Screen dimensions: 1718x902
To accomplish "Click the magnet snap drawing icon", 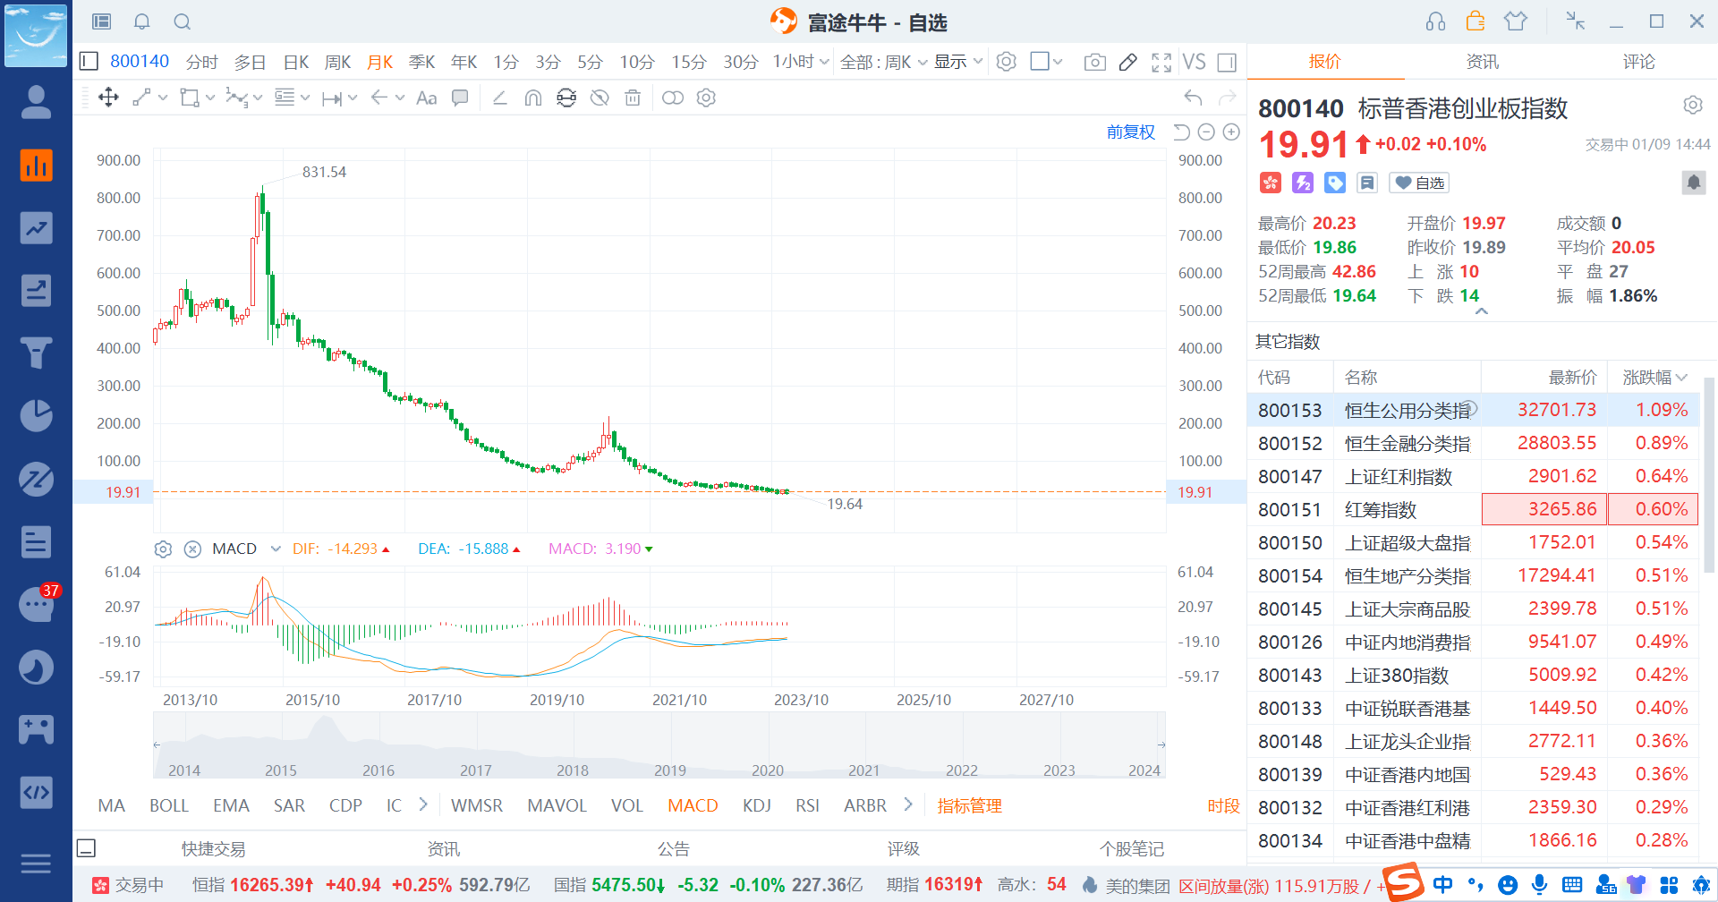I will (x=533, y=98).
